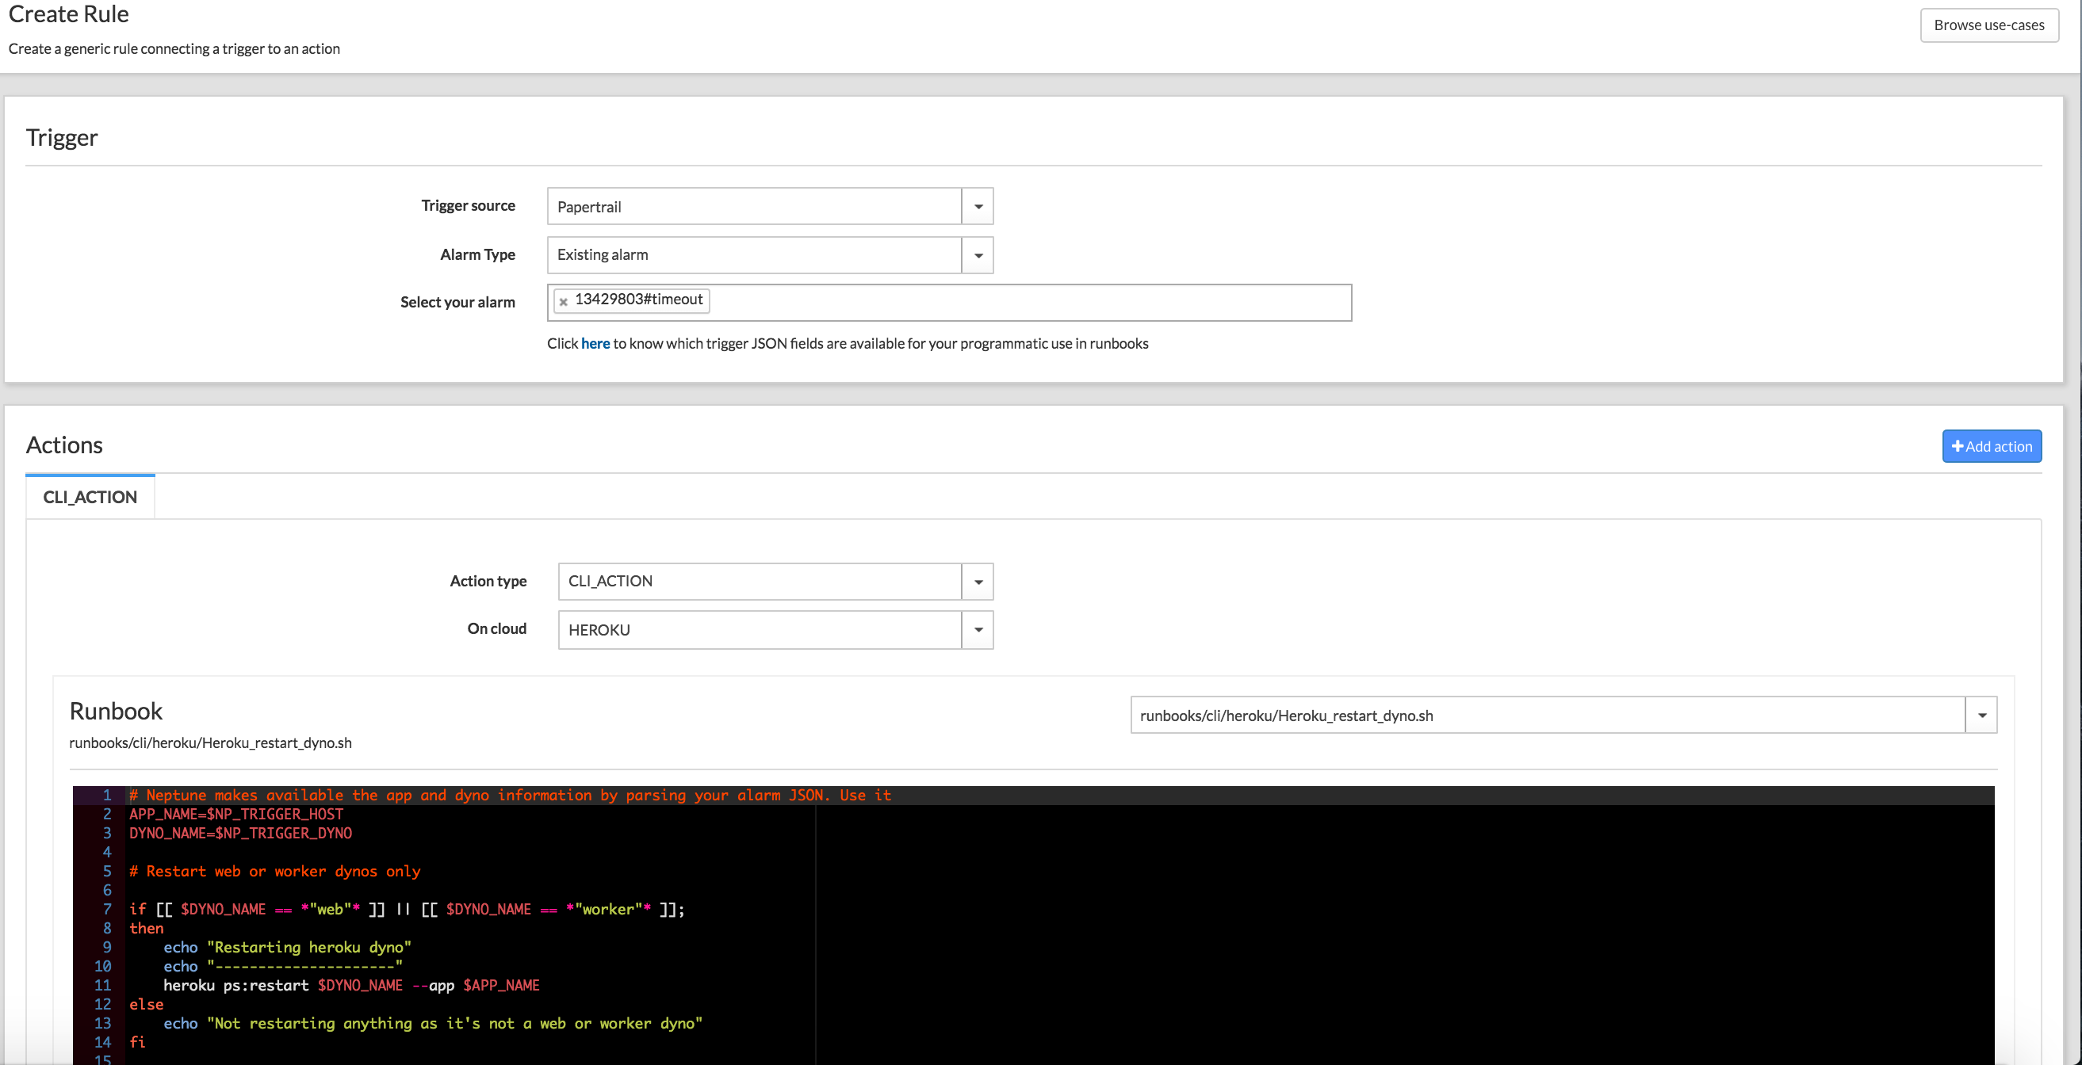Click the Browse use-cases button
The image size is (2082, 1065).
[x=1989, y=25]
